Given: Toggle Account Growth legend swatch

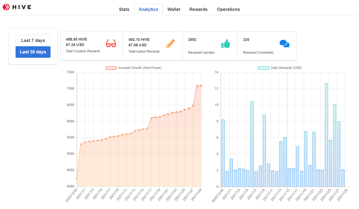Looking at the screenshot, I should point(111,68).
